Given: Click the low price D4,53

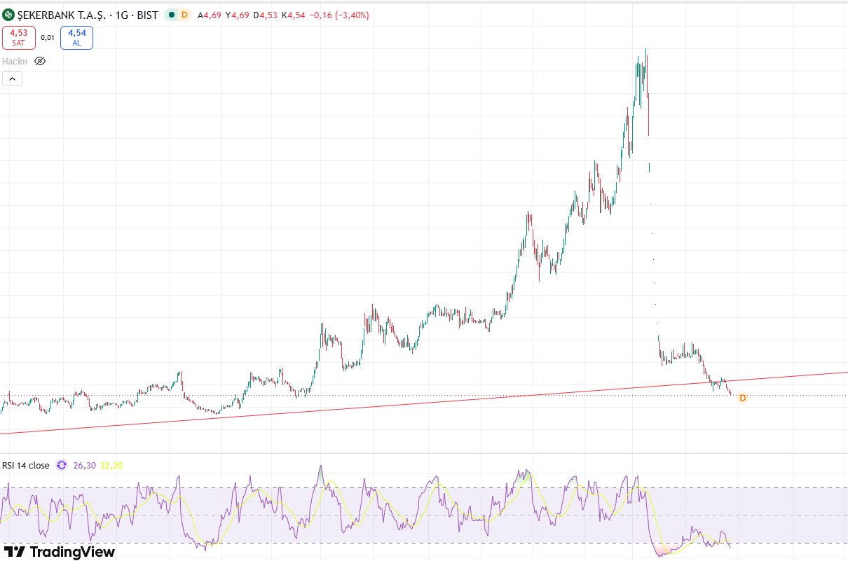Looking at the screenshot, I should 265,15.
